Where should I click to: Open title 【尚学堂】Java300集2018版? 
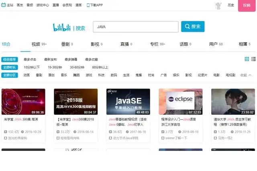point(75,122)
